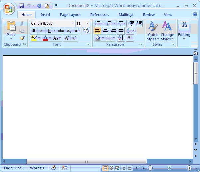Open the Page Layout tab
Viewport: 200px width, 172px height.
[x=70, y=15]
